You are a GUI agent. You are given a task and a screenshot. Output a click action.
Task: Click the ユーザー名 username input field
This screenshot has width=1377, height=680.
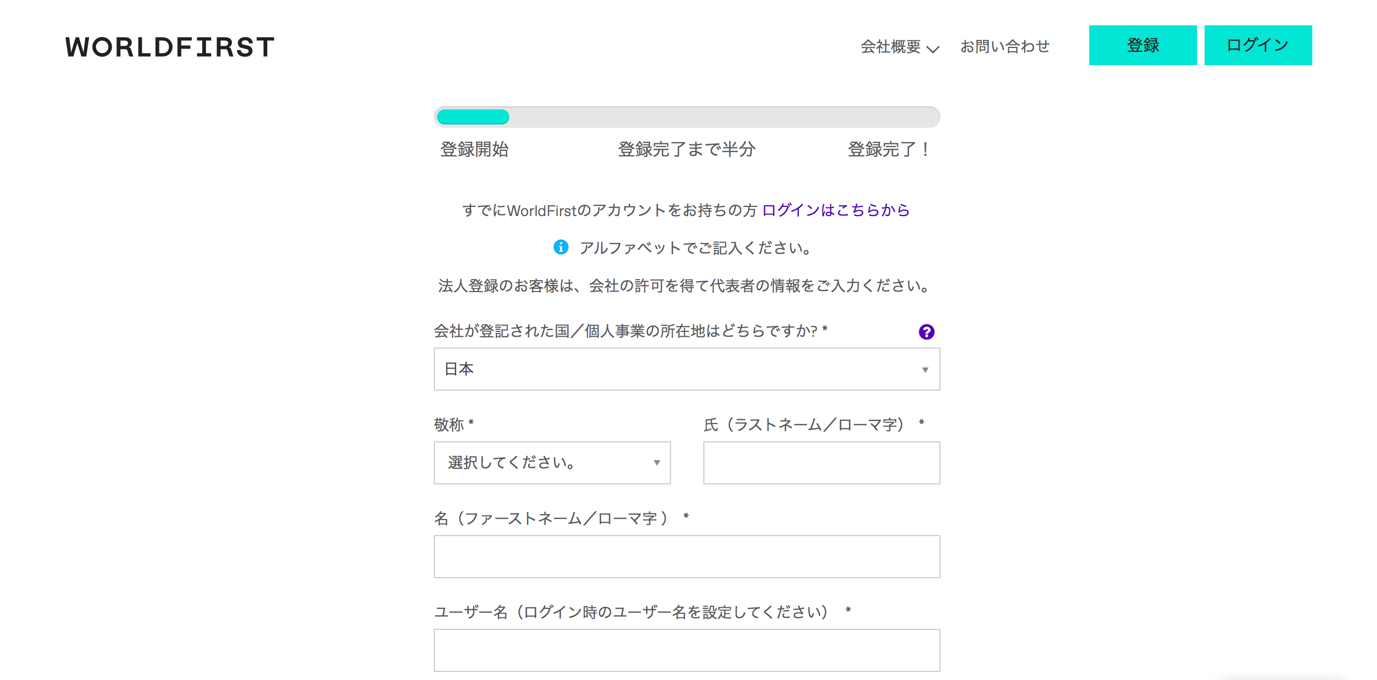coord(686,650)
